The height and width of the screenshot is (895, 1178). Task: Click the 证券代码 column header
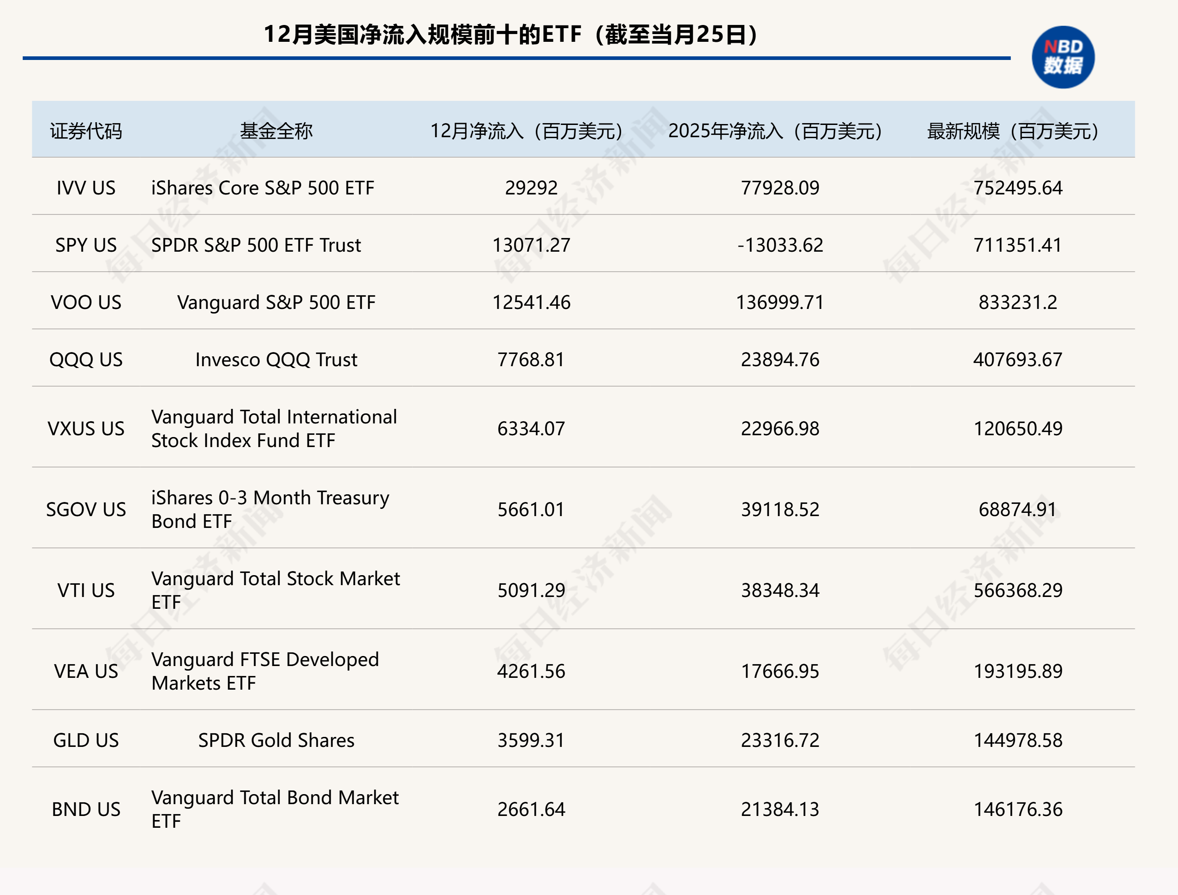point(86,130)
